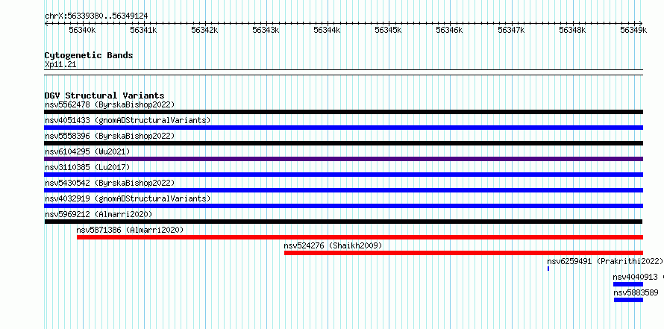Select the Xp11.21 band label
The image size is (664, 329).
[60, 65]
